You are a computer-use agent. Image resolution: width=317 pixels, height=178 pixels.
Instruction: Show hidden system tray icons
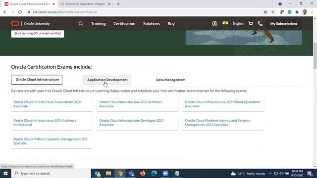(270, 174)
